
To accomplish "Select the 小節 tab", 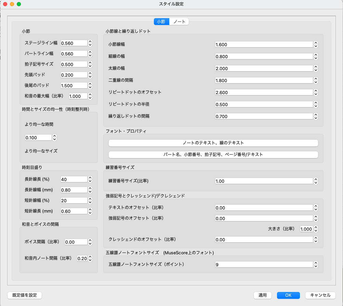I will [x=161, y=22].
